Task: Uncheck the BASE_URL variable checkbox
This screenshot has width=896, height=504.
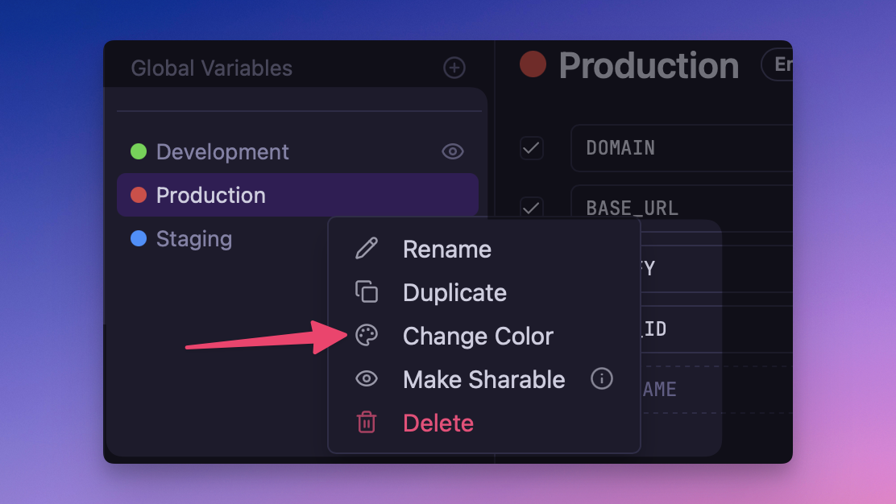Action: (531, 207)
